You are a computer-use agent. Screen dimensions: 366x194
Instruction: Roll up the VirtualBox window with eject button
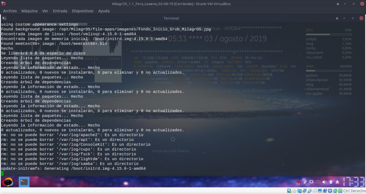click(338, 4)
